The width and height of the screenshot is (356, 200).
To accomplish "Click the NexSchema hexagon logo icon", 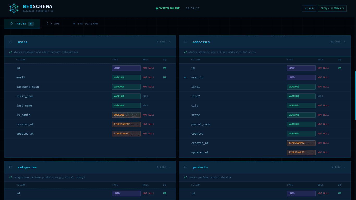I will [14, 8].
